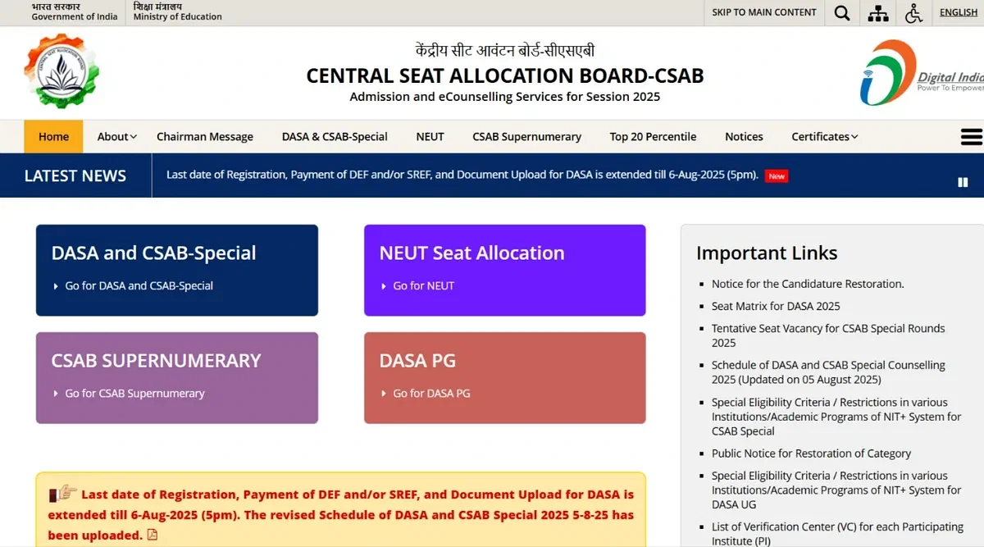The height and width of the screenshot is (547, 984).
Task: Switch language via ENGLISH selector
Action: (x=959, y=12)
